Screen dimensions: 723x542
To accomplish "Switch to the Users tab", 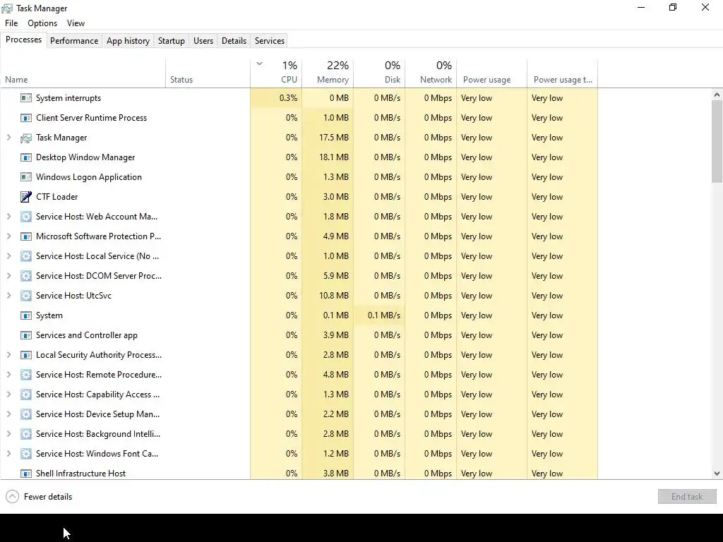I will [203, 40].
